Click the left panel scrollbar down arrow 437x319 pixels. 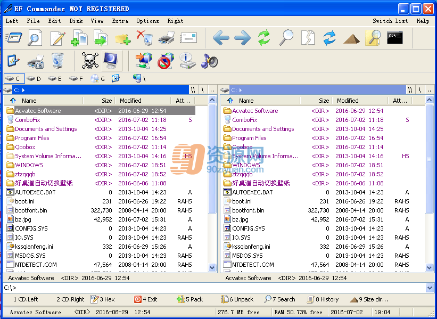click(212, 268)
